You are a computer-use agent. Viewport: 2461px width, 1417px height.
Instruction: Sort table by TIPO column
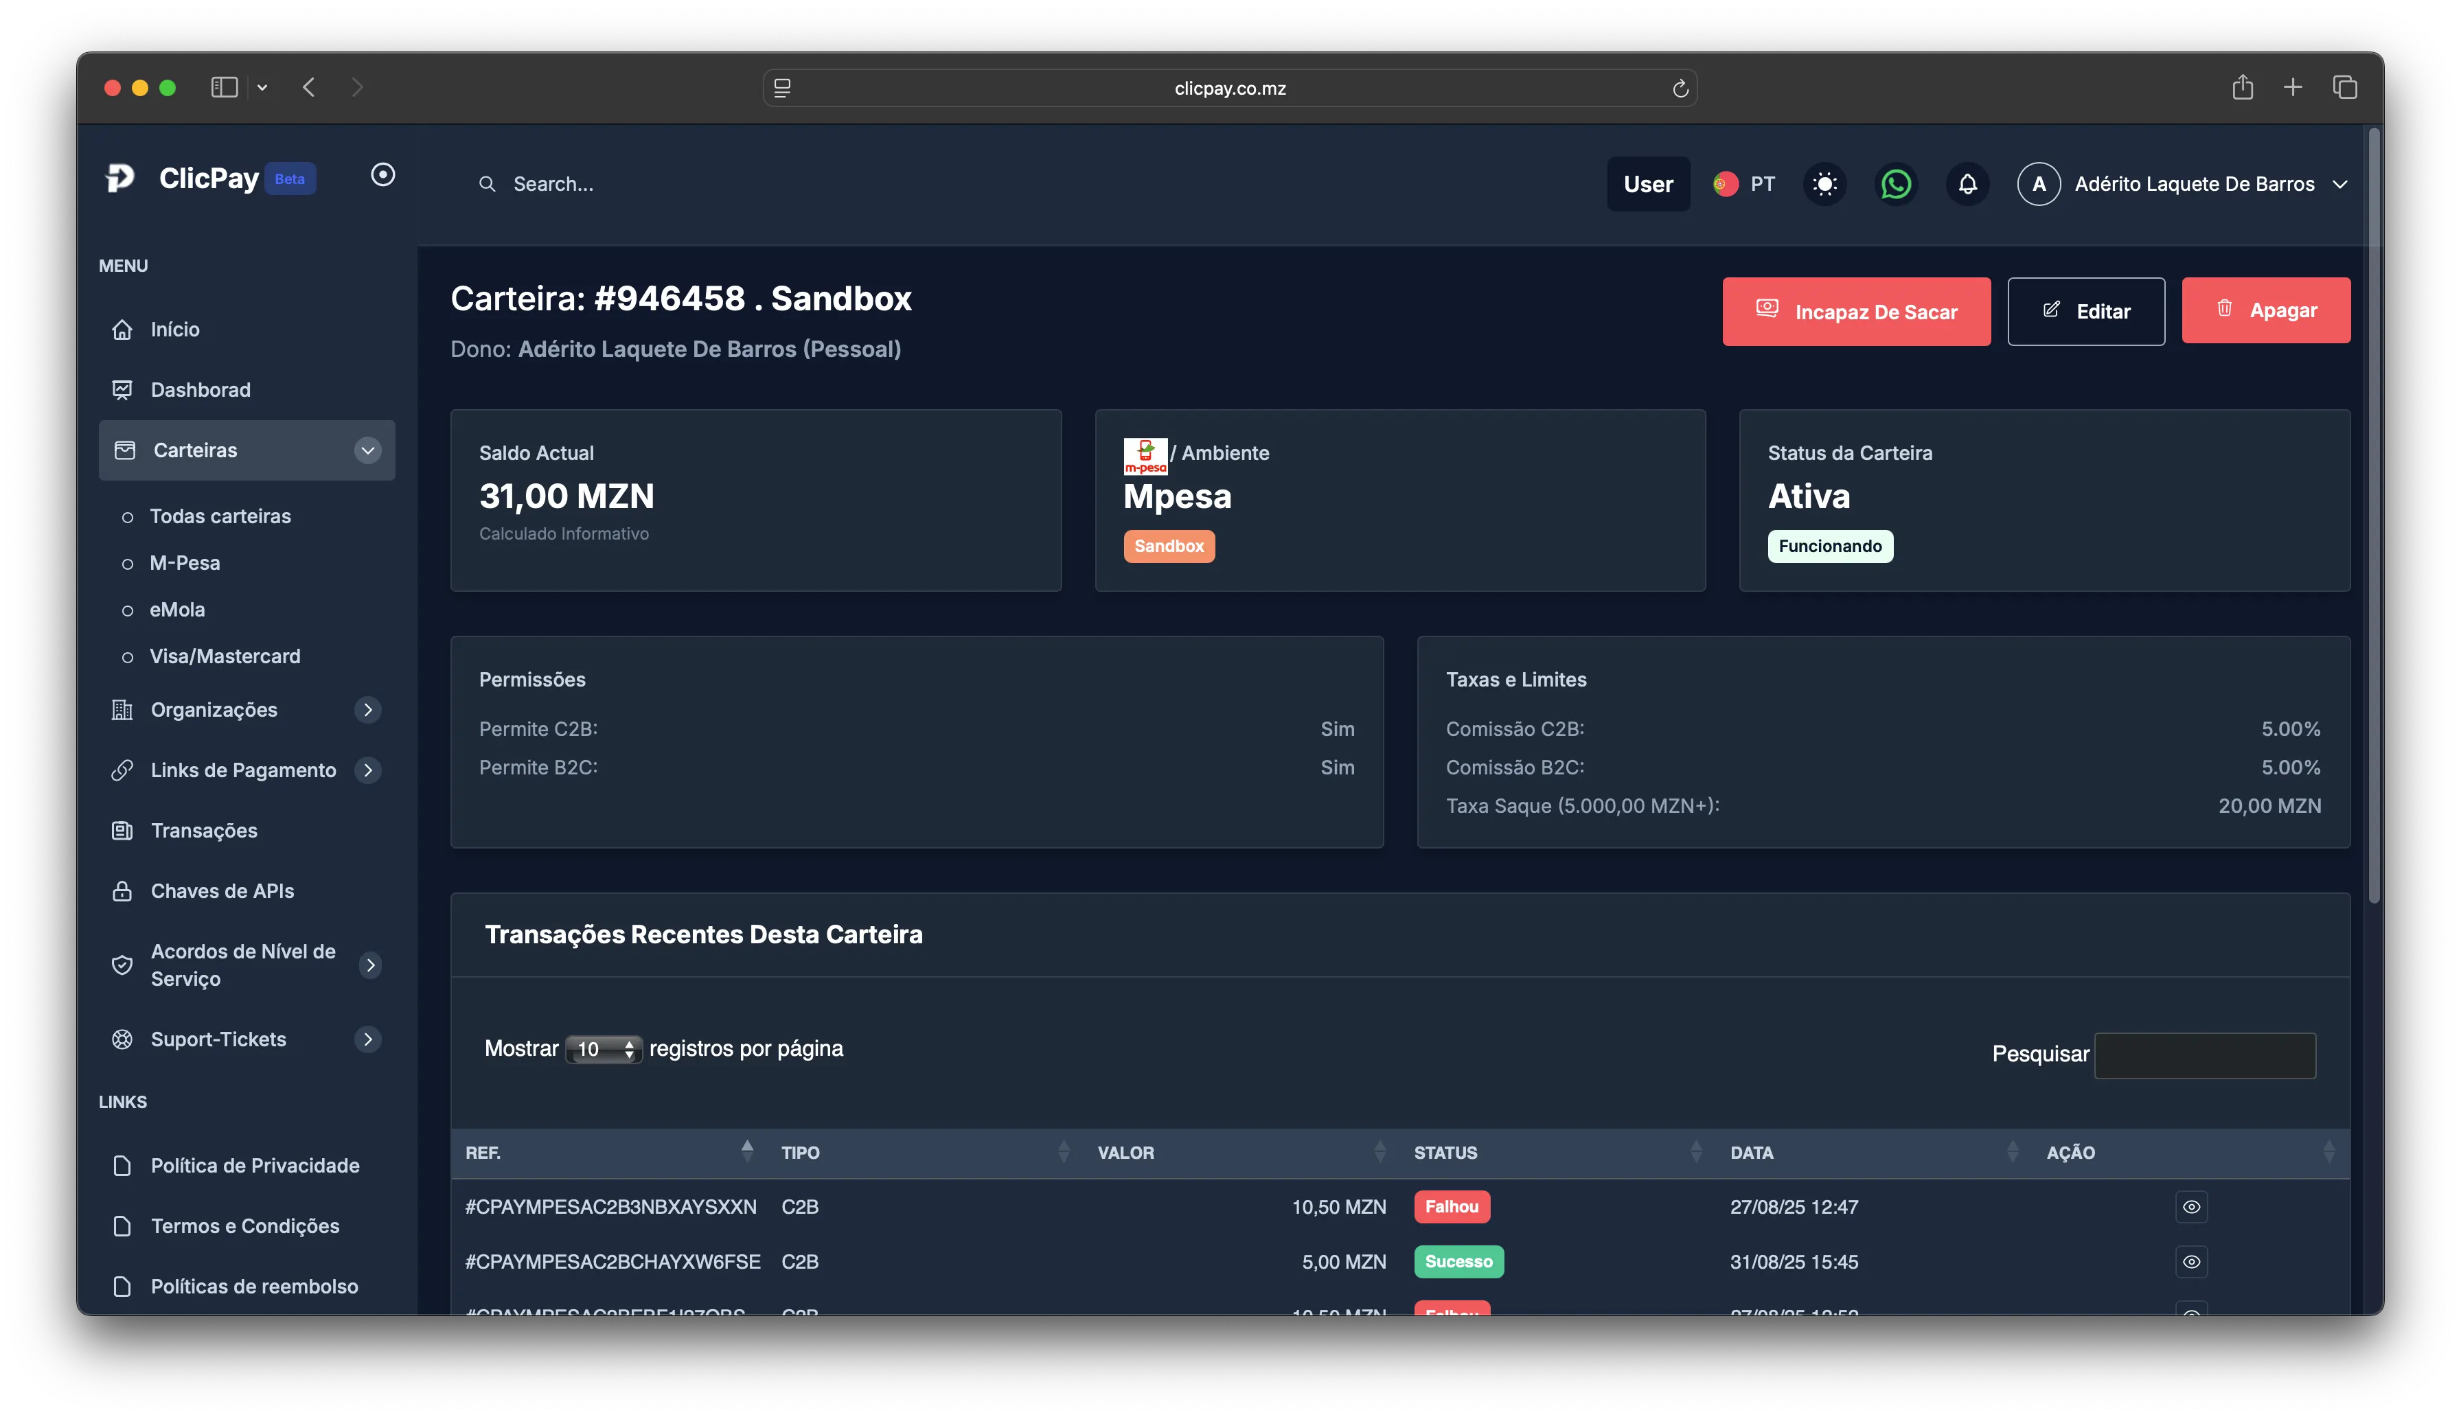pyautogui.click(x=926, y=1153)
